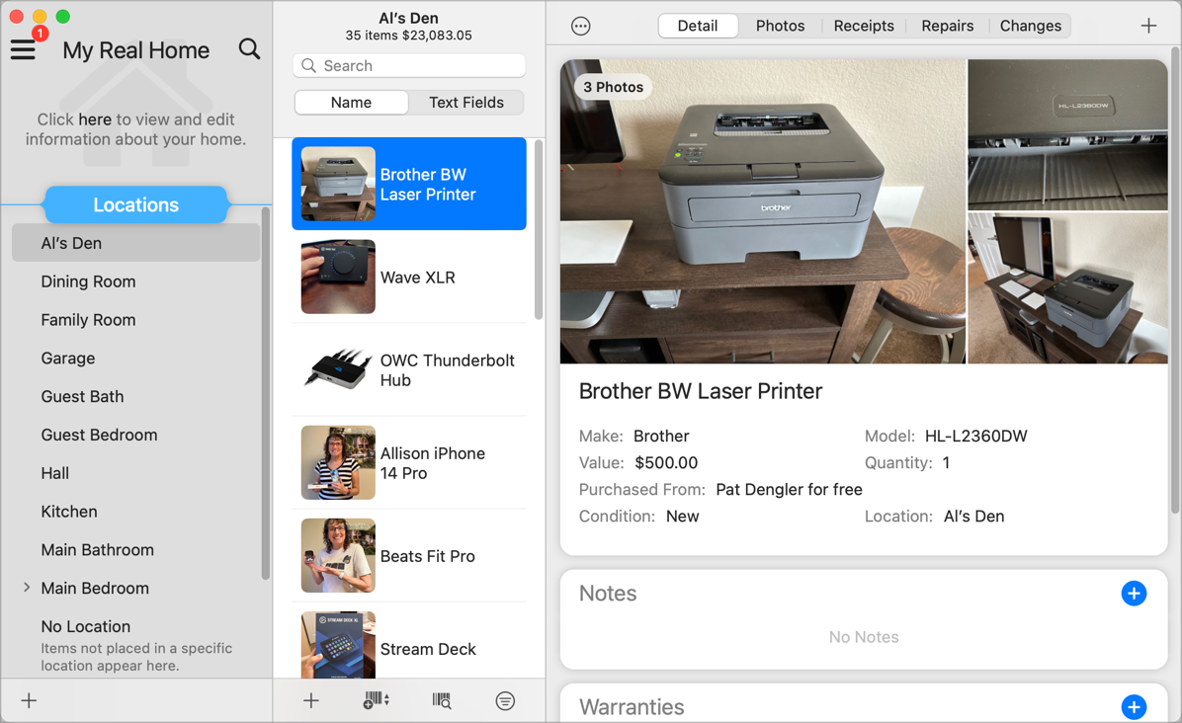The width and height of the screenshot is (1182, 723).
Task: Click the add-by-barcode scan icon
Action: 376,701
